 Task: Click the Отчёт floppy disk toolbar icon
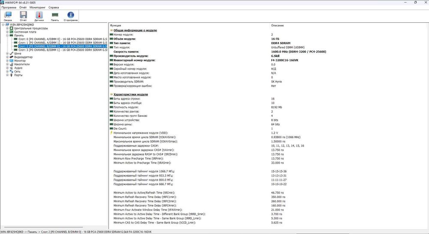click(23, 16)
